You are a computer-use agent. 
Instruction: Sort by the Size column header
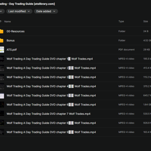146,22
